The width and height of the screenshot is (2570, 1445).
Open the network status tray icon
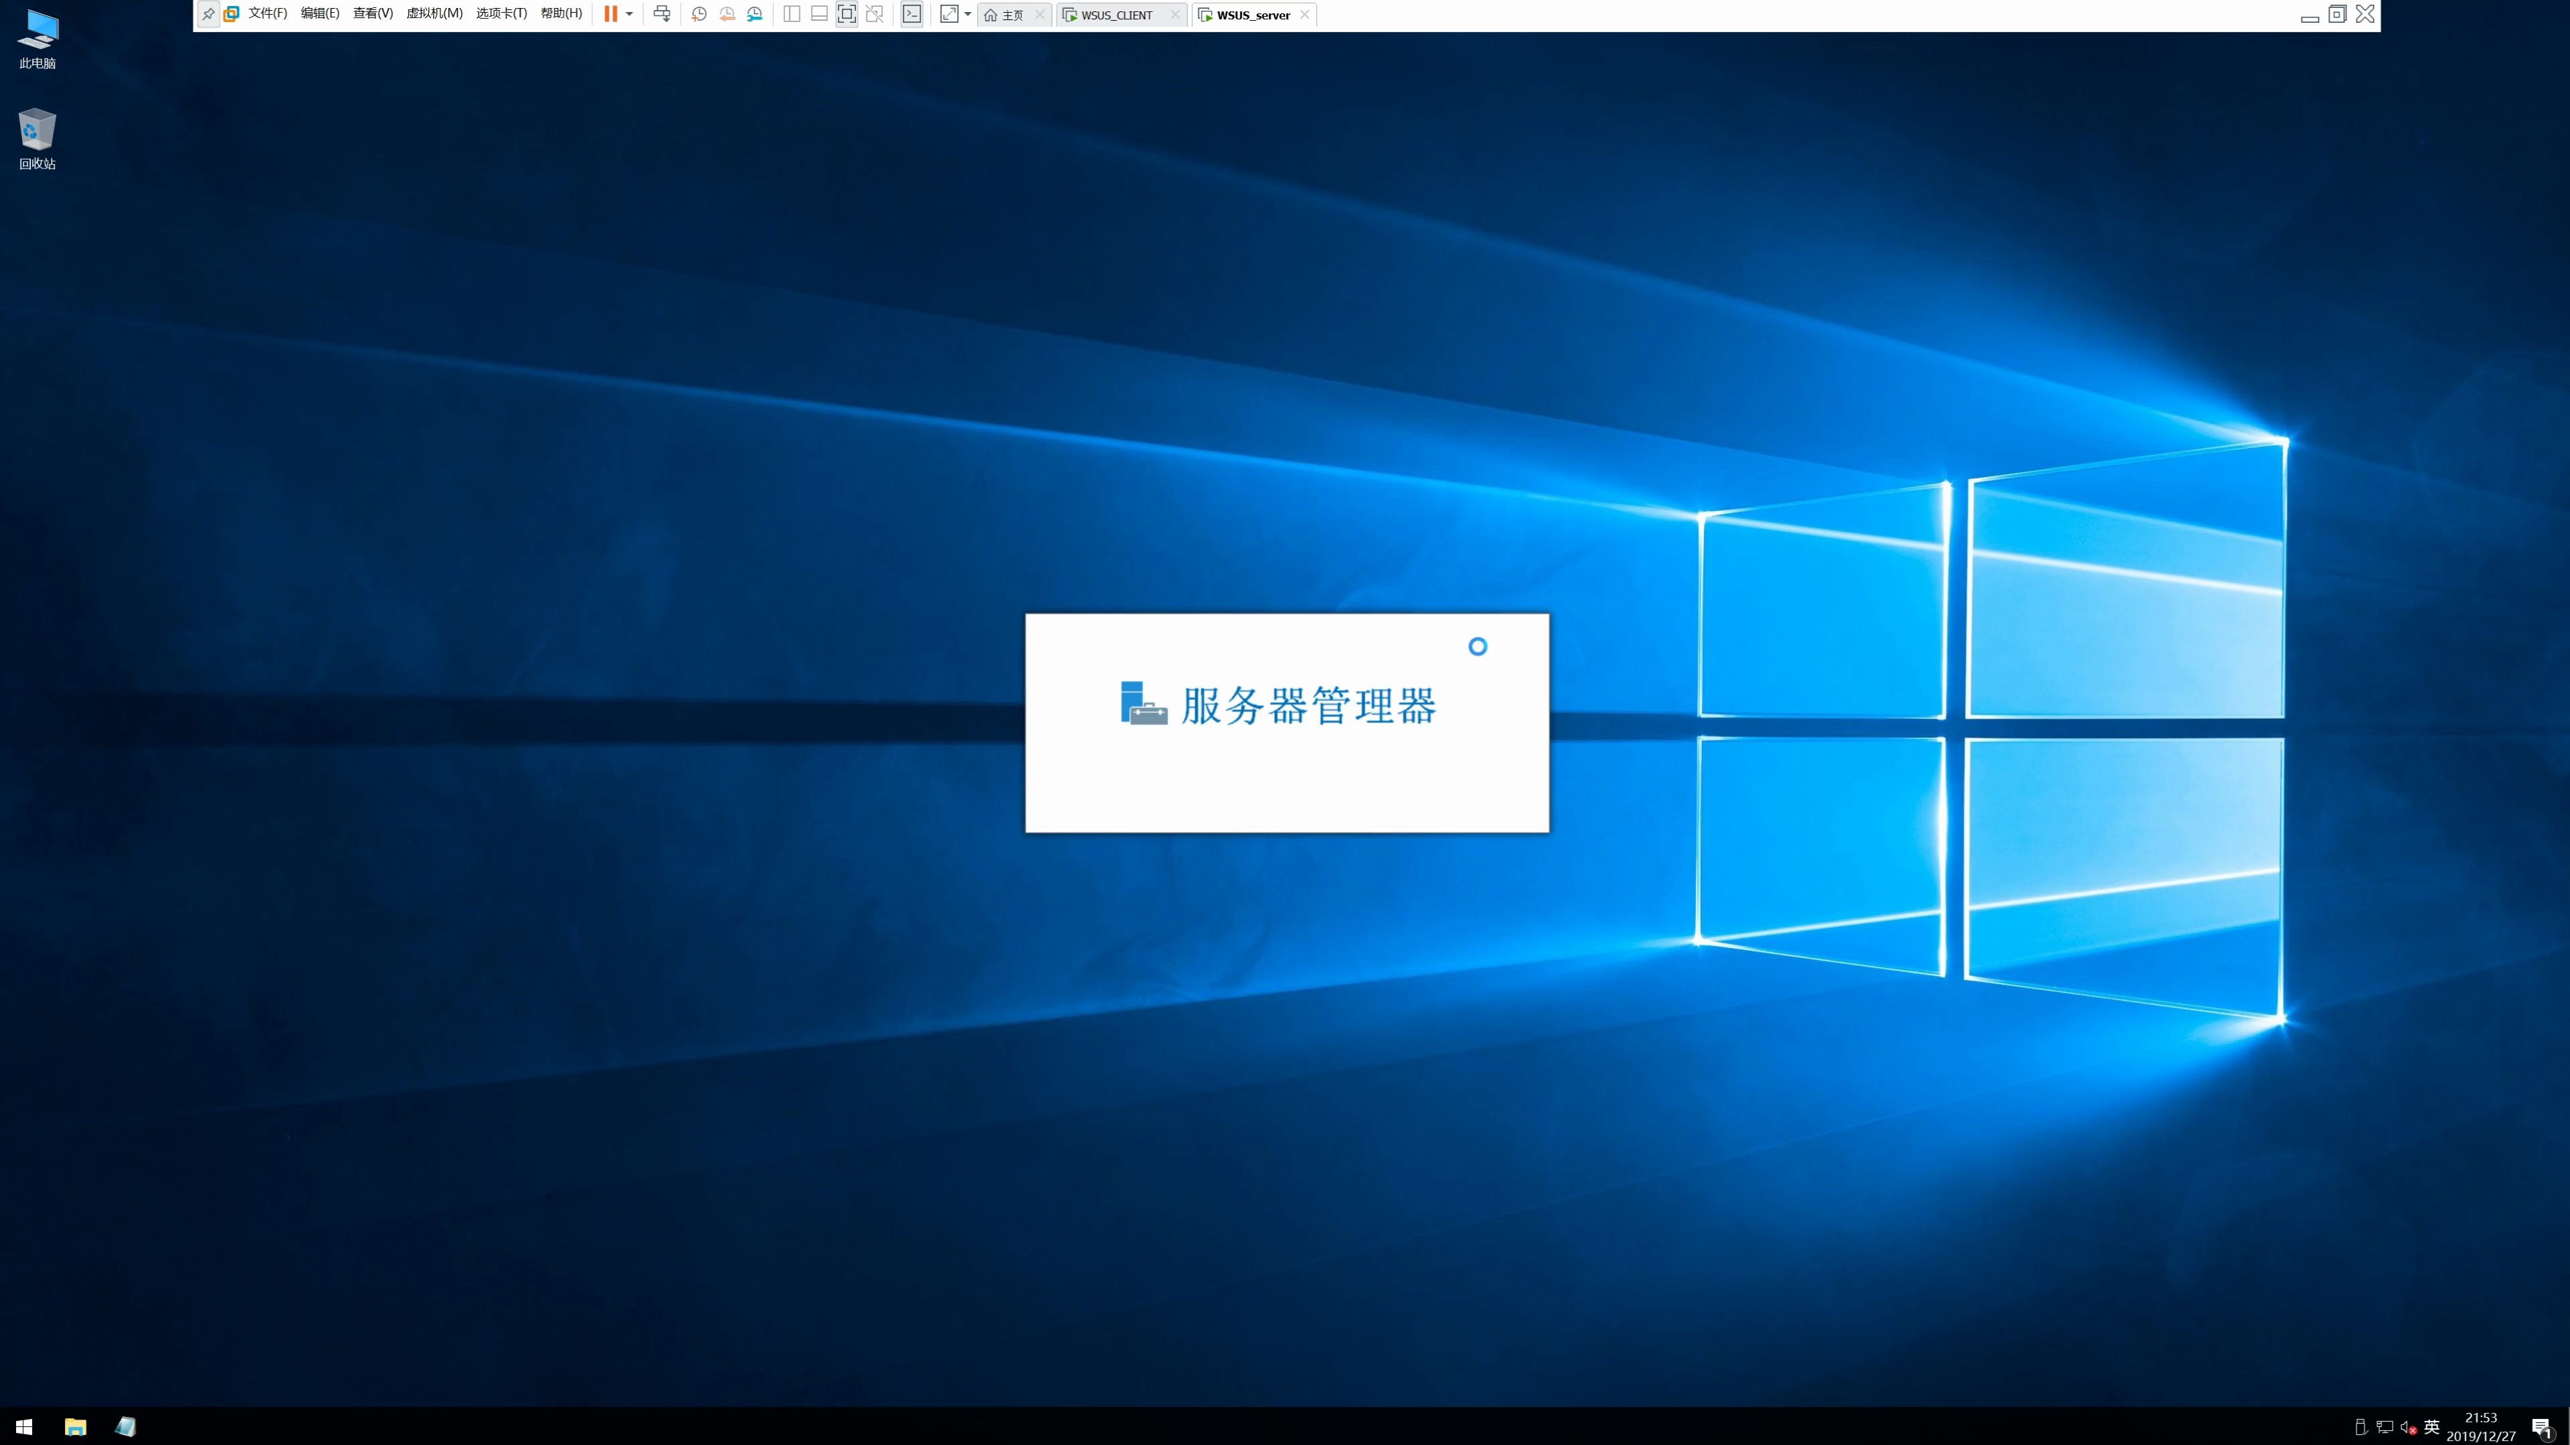[x=2385, y=1427]
